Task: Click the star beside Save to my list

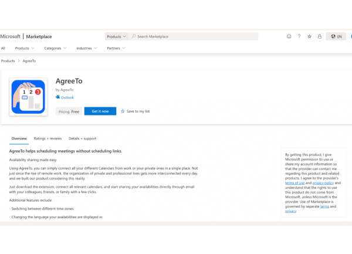Action: tap(123, 111)
